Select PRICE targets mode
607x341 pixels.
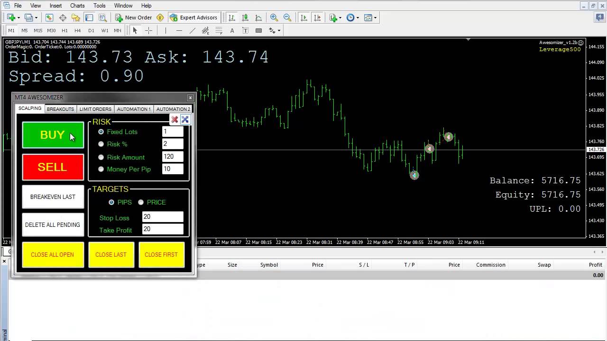pyautogui.click(x=141, y=202)
